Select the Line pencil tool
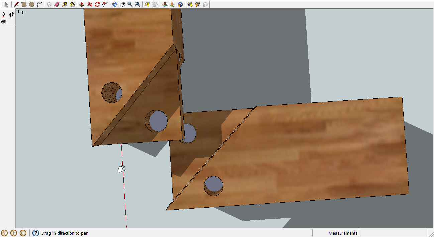 (16, 4)
